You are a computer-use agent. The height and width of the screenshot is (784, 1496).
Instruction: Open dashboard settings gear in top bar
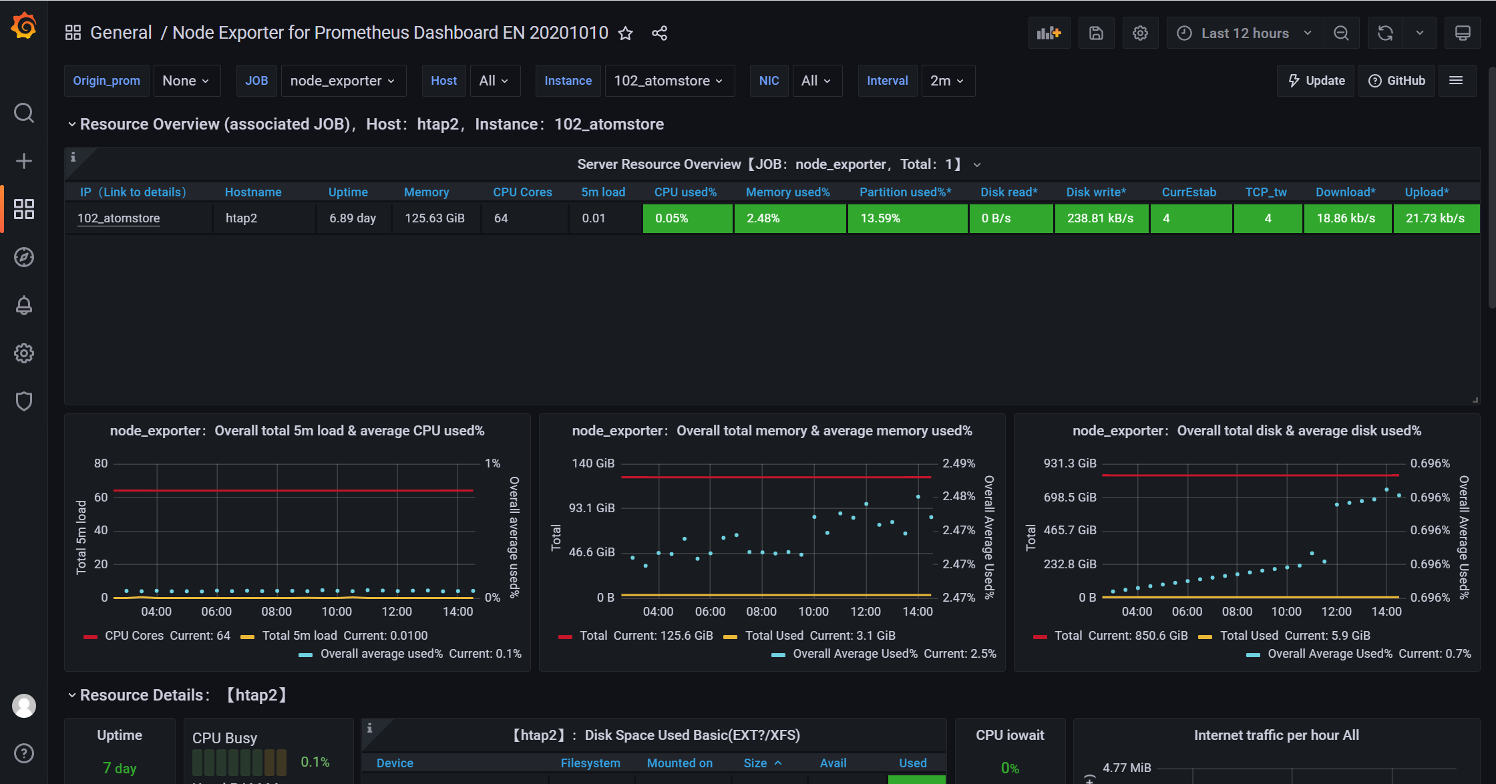(1140, 33)
